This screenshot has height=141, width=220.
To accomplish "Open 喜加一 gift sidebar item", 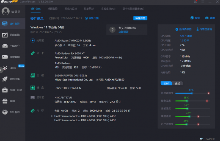I will 13,101.
